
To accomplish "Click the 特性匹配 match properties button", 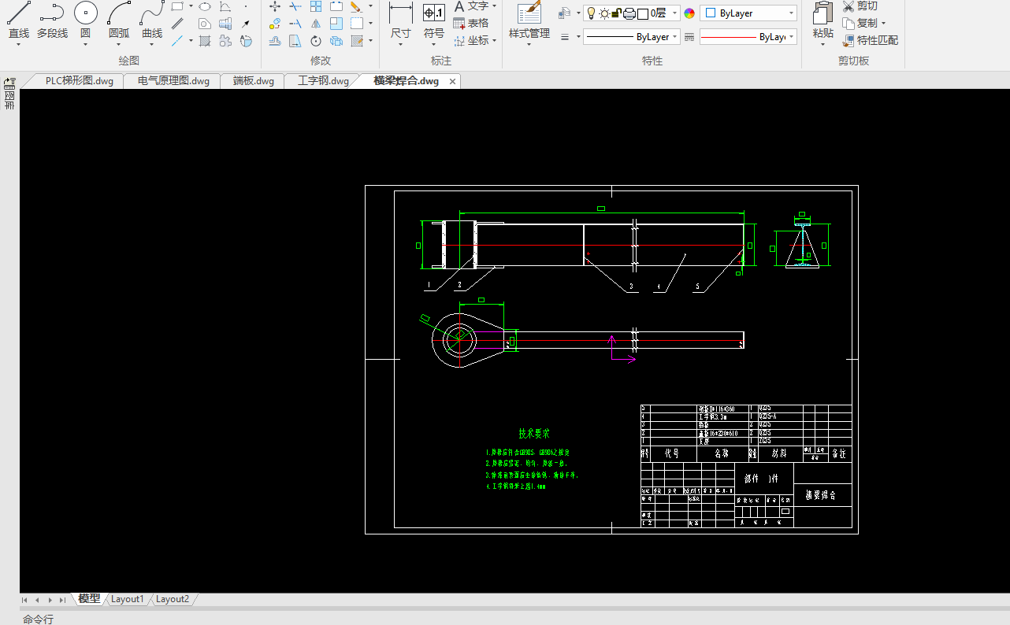I will coord(871,40).
